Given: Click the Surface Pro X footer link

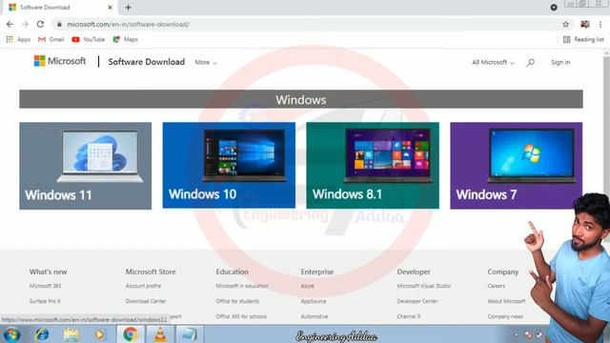Looking at the screenshot, I should (45, 301).
